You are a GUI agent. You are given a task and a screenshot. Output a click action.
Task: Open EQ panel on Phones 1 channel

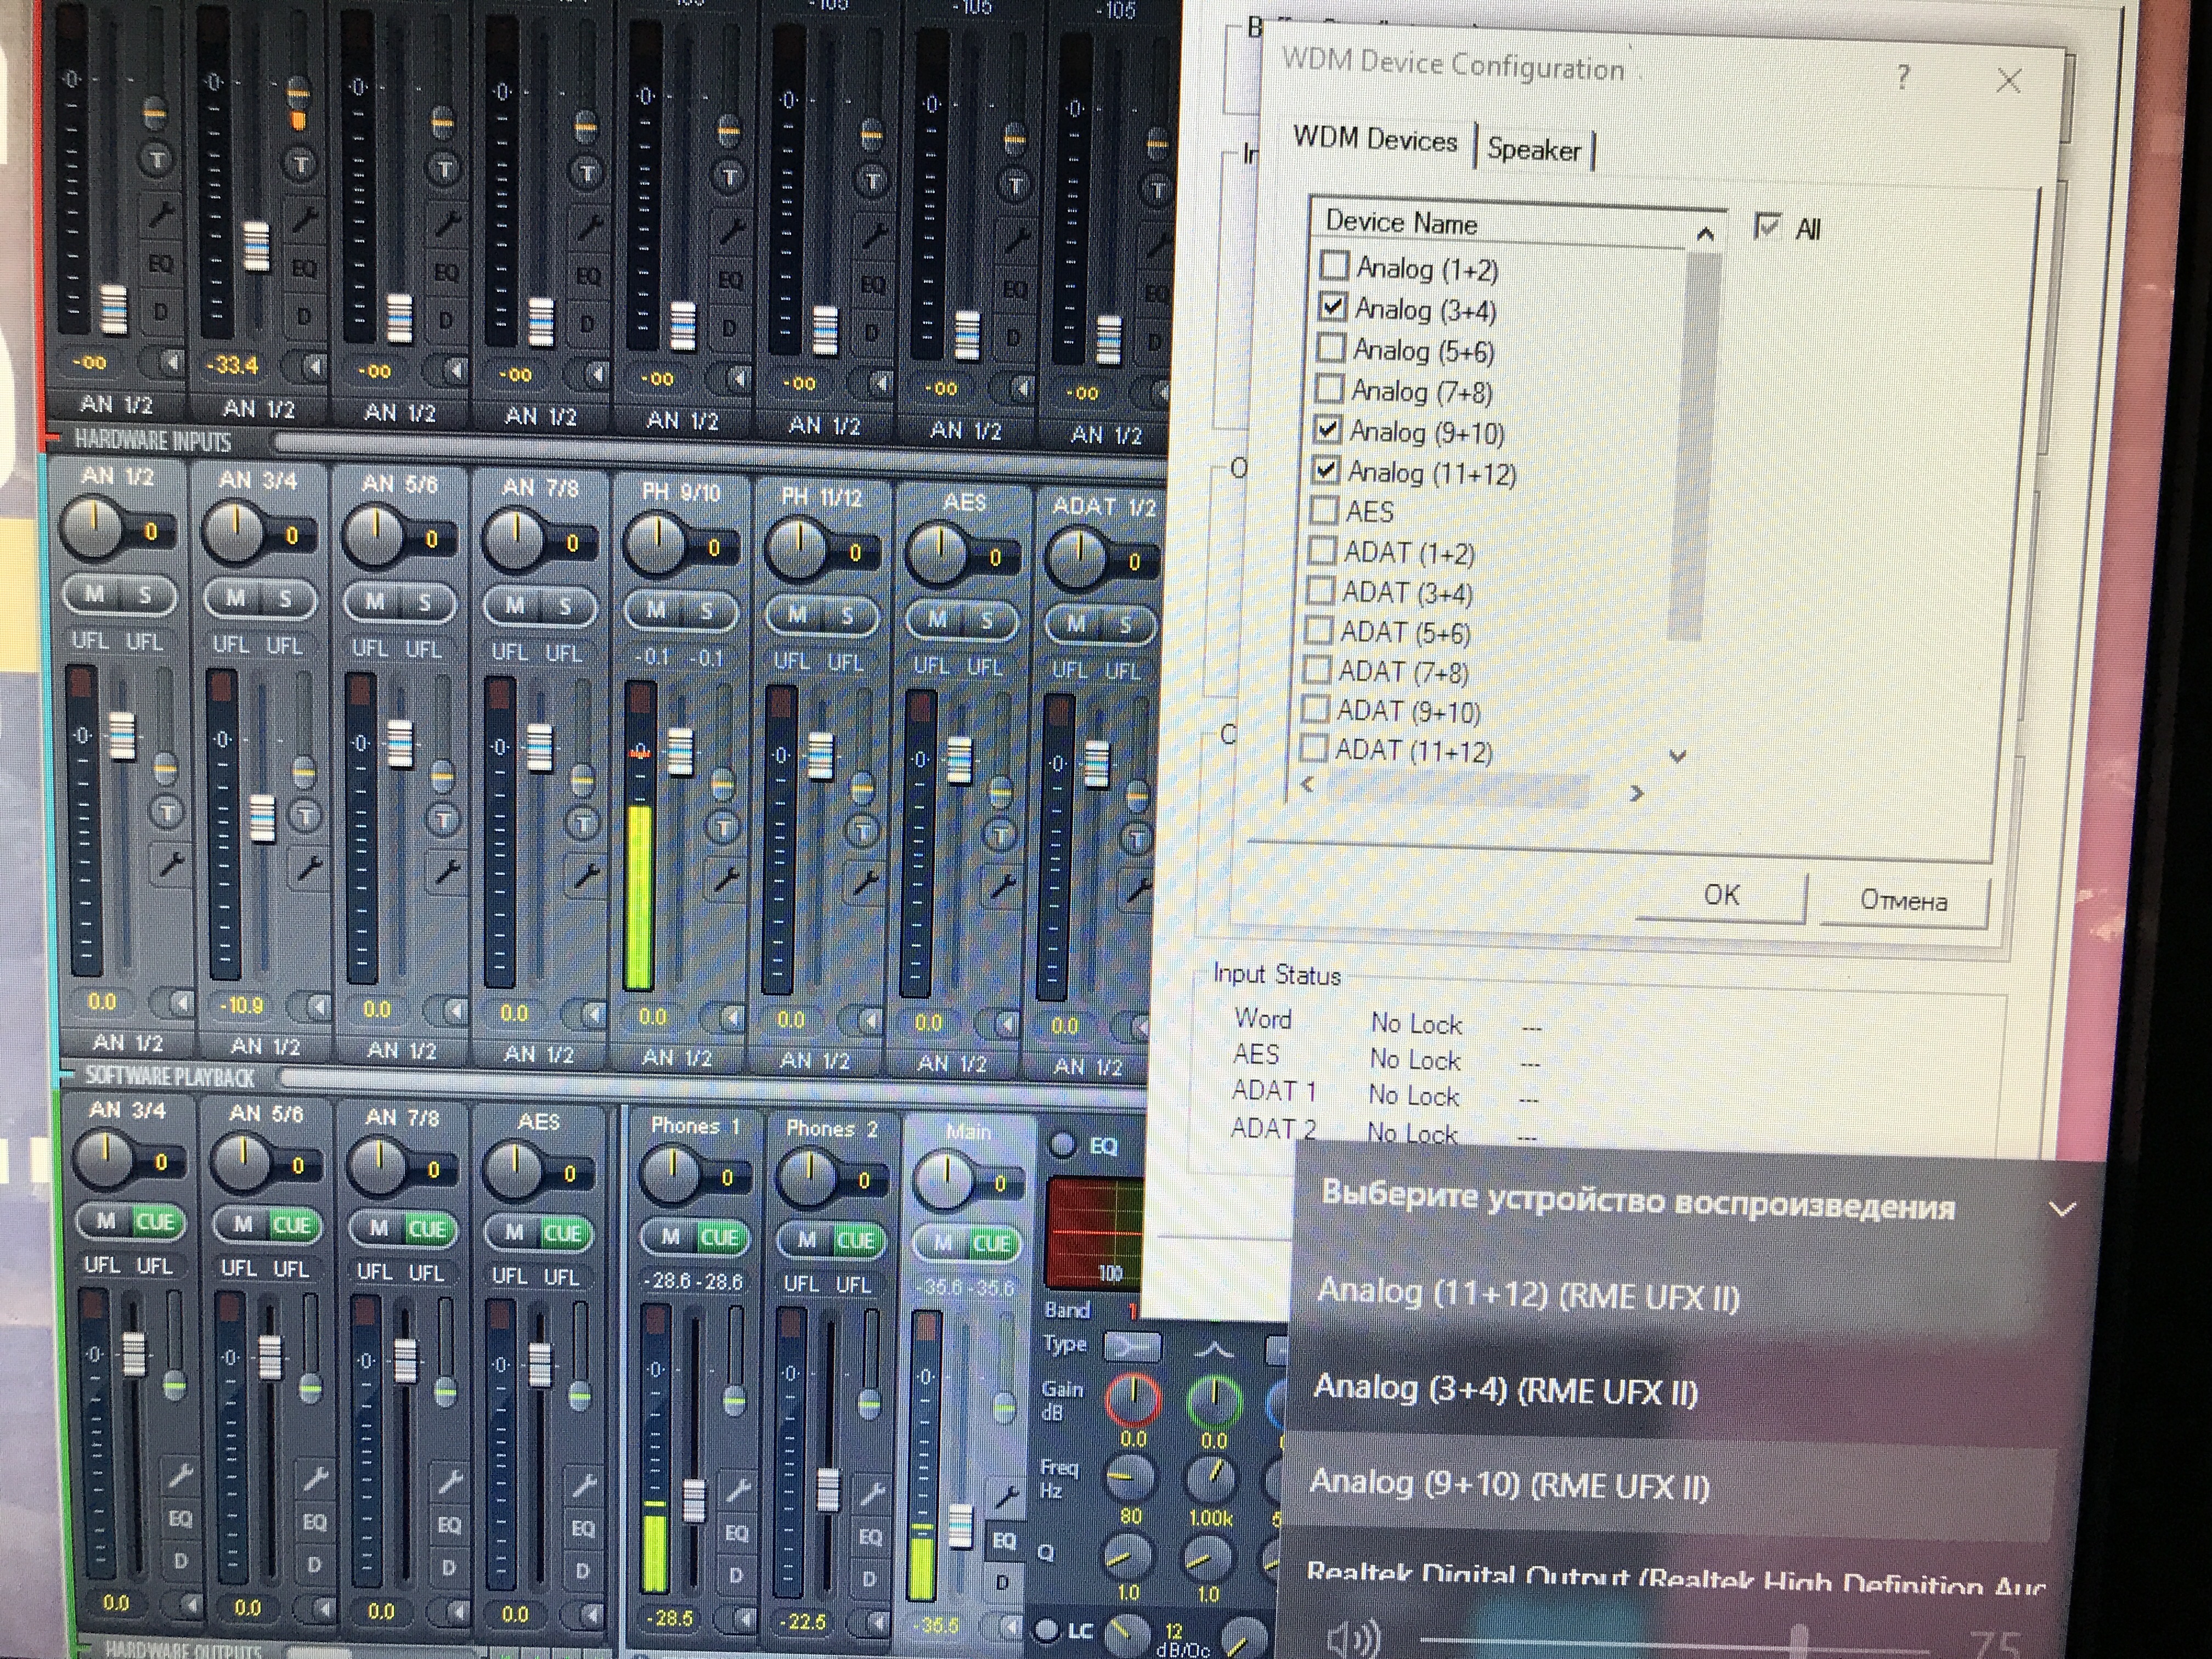click(x=736, y=1532)
